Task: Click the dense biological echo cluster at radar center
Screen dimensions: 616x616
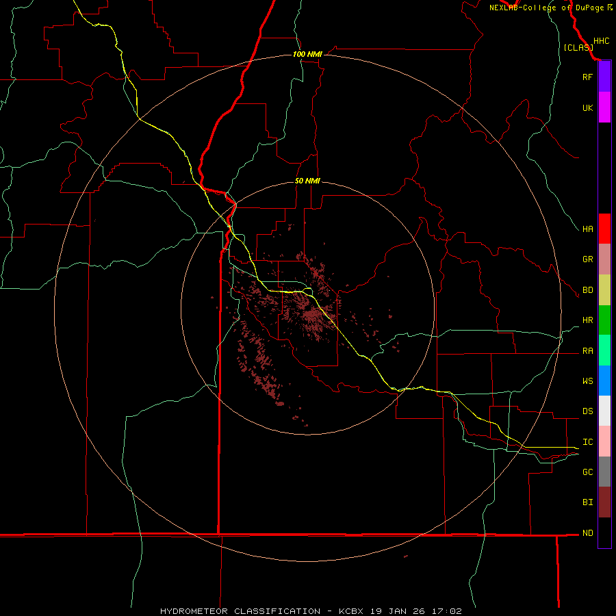Action: click(311, 313)
